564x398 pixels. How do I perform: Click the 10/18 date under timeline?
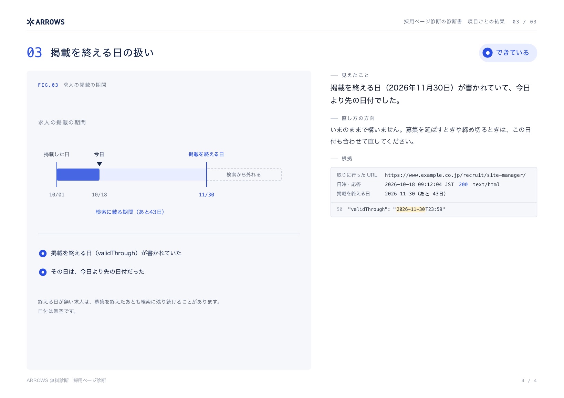tap(99, 195)
